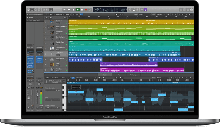This screenshot has width=220, height=128.
Task: Click the Pause transport button
Action: coord(82,10)
